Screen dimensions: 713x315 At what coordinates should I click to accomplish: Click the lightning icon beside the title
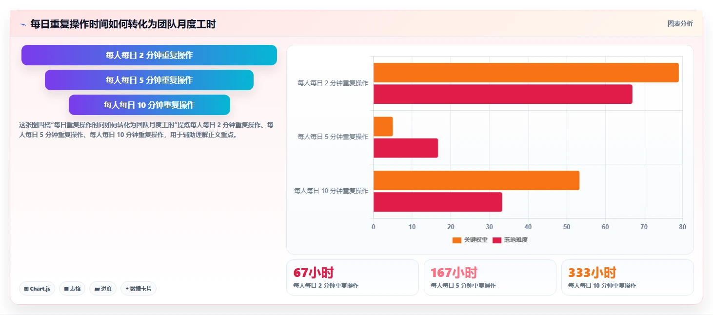tap(23, 24)
